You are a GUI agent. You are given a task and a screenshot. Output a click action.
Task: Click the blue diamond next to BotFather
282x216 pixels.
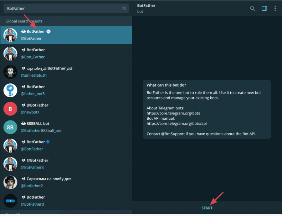(x=48, y=142)
